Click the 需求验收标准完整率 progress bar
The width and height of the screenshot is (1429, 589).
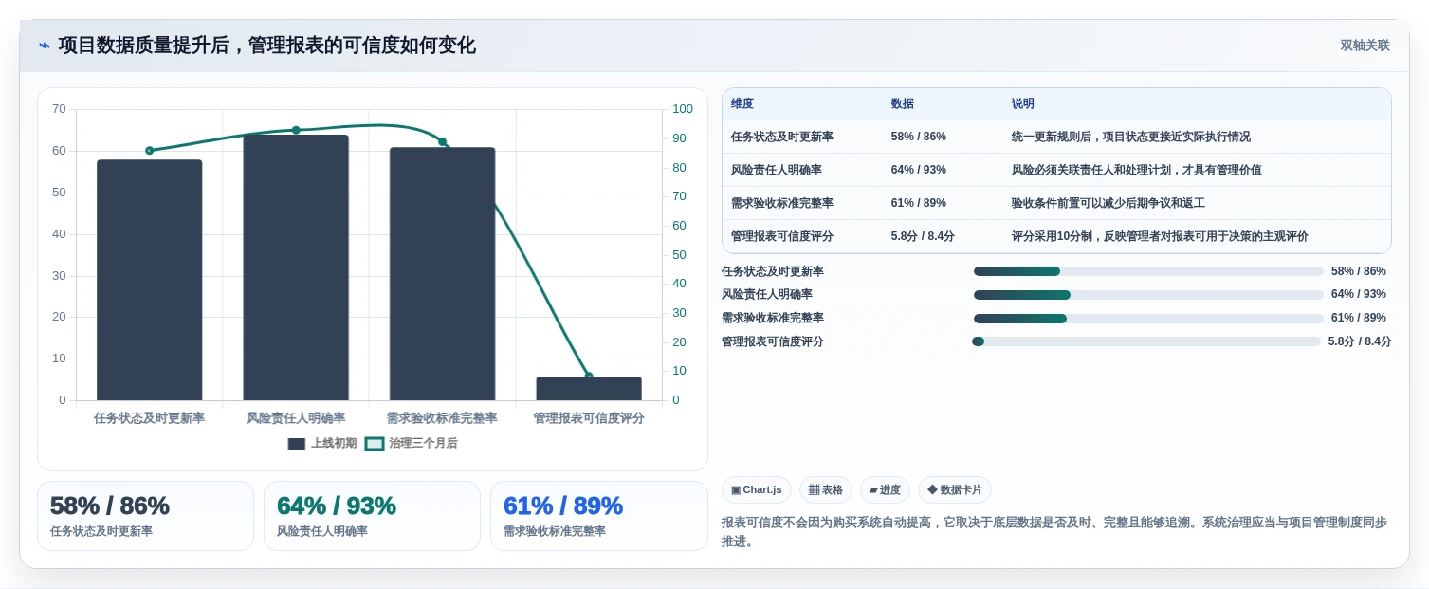(x=1148, y=319)
